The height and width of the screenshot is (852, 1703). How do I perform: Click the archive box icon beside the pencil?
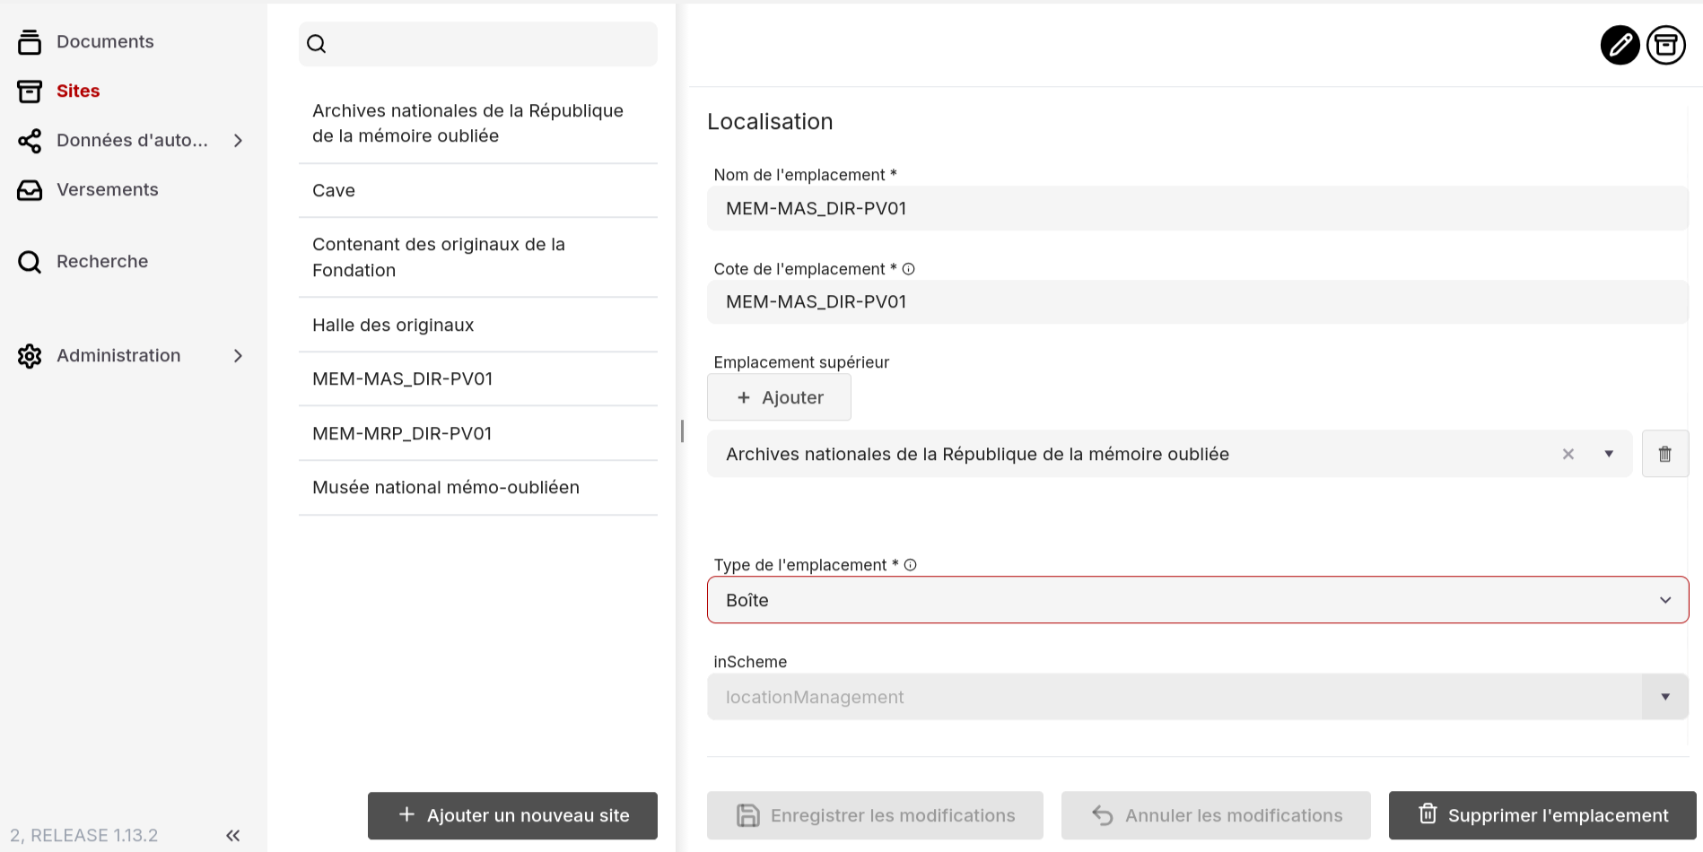click(1666, 45)
